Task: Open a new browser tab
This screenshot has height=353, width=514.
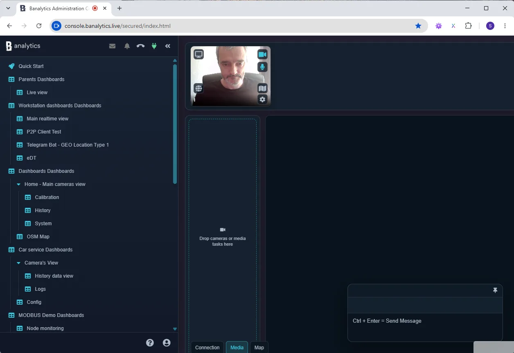Action: tap(119, 8)
